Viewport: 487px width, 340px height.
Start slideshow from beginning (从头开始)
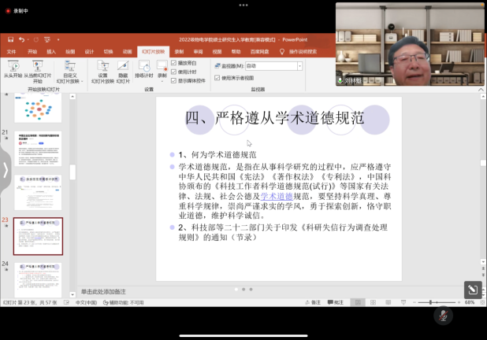(x=11, y=69)
